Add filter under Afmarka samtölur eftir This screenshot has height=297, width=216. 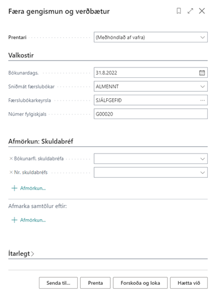point(28,220)
